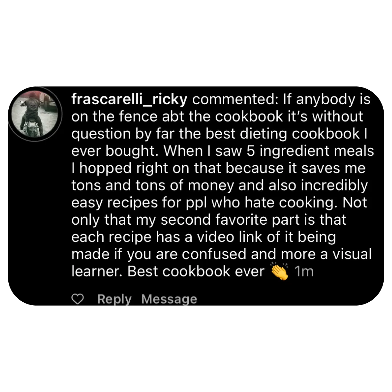
Task: Message the commenter
Action: 169,299
